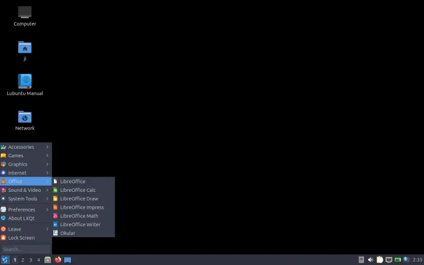Screen dimensions: 424x265
Task: Click the network connection tray icon
Action: click(389, 260)
